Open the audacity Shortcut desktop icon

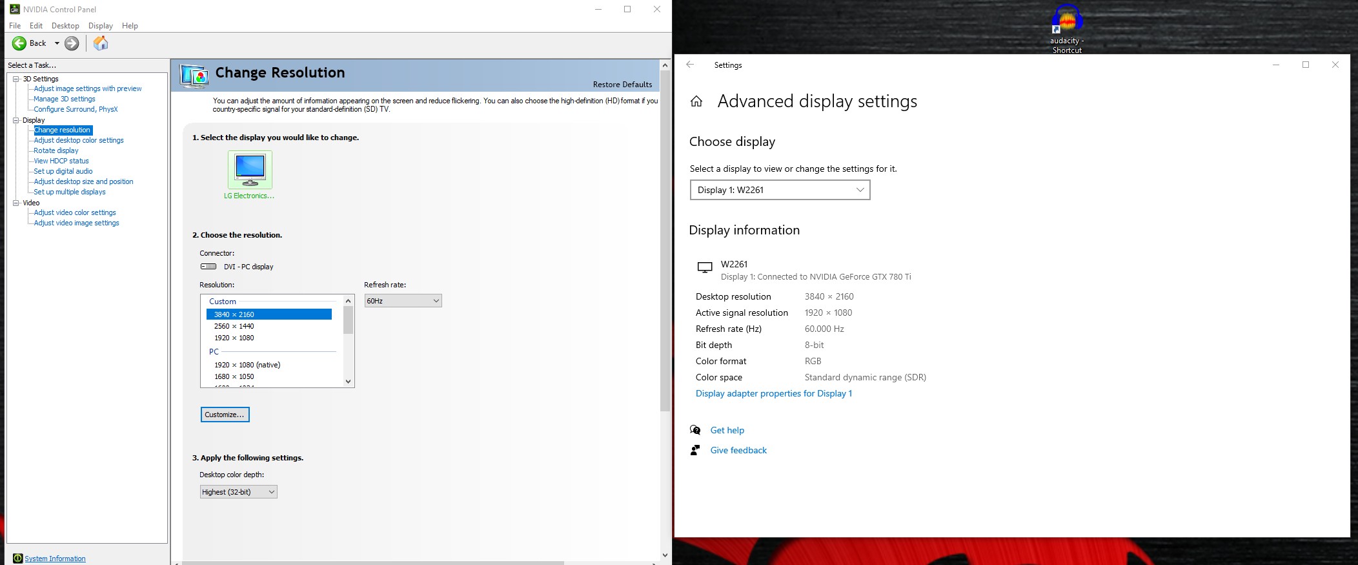click(1067, 29)
